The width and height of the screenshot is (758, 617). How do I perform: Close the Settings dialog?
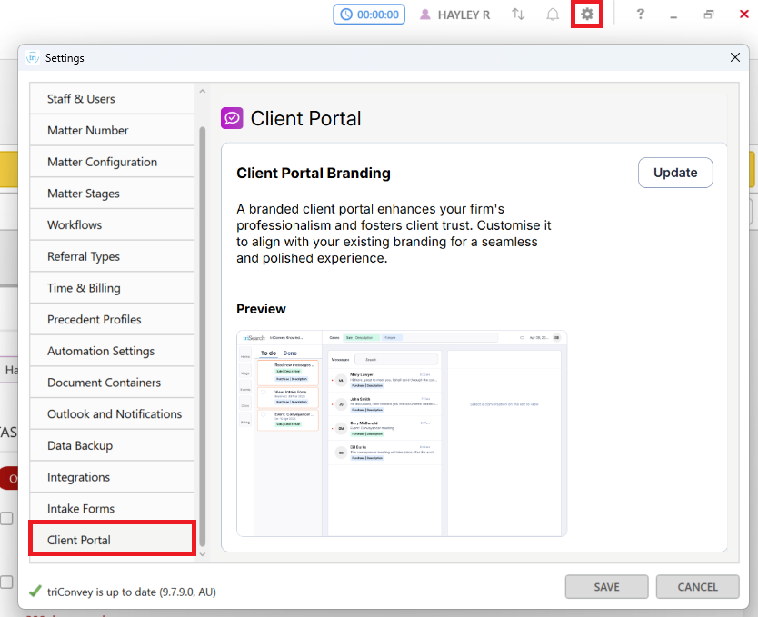click(x=734, y=57)
